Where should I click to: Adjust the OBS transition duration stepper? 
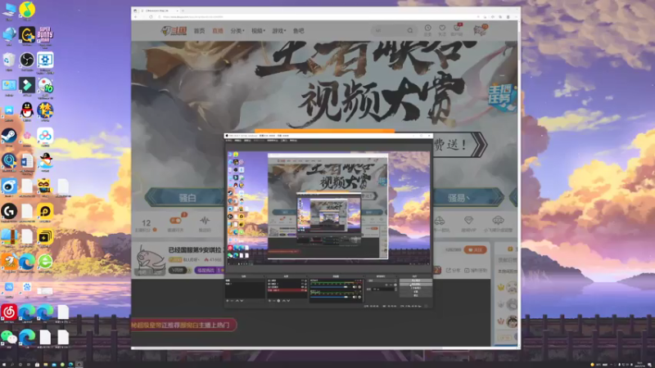(x=396, y=289)
